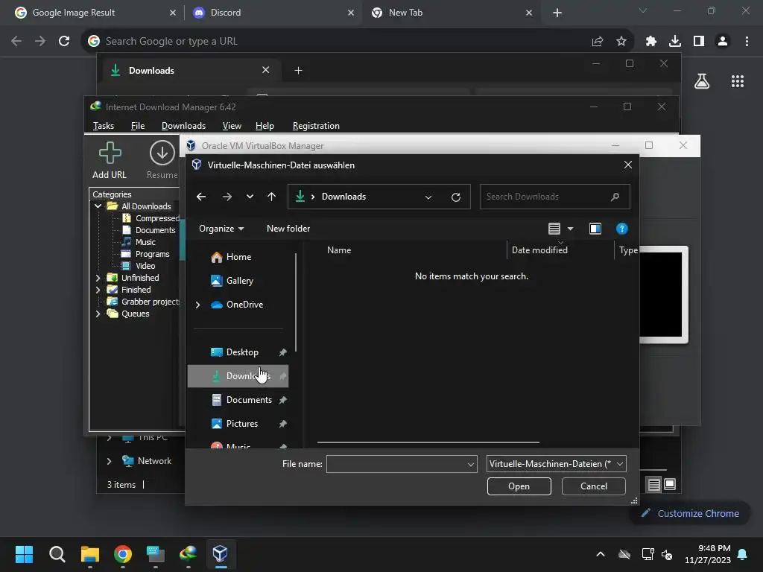Open Google apps grid
The image size is (763, 572).
pyautogui.click(x=738, y=81)
